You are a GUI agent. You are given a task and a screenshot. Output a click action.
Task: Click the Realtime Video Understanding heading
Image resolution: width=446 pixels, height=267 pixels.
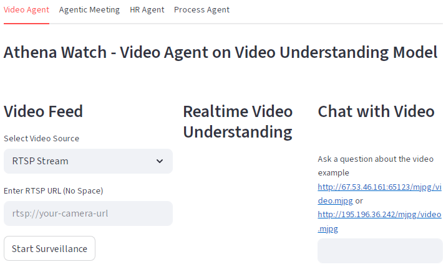click(x=238, y=121)
